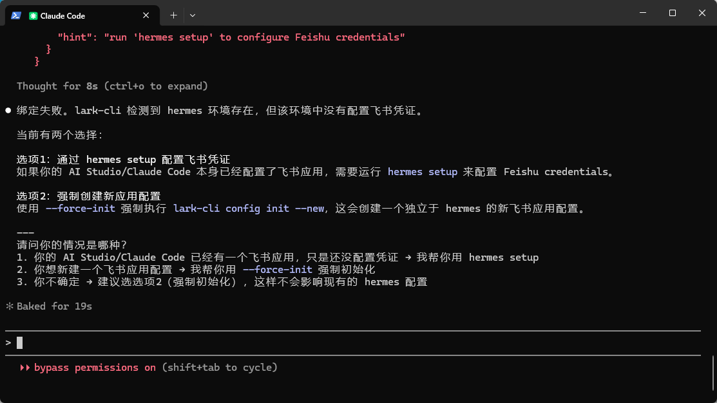Click the question '请问你的情况是哪种?'

point(72,245)
